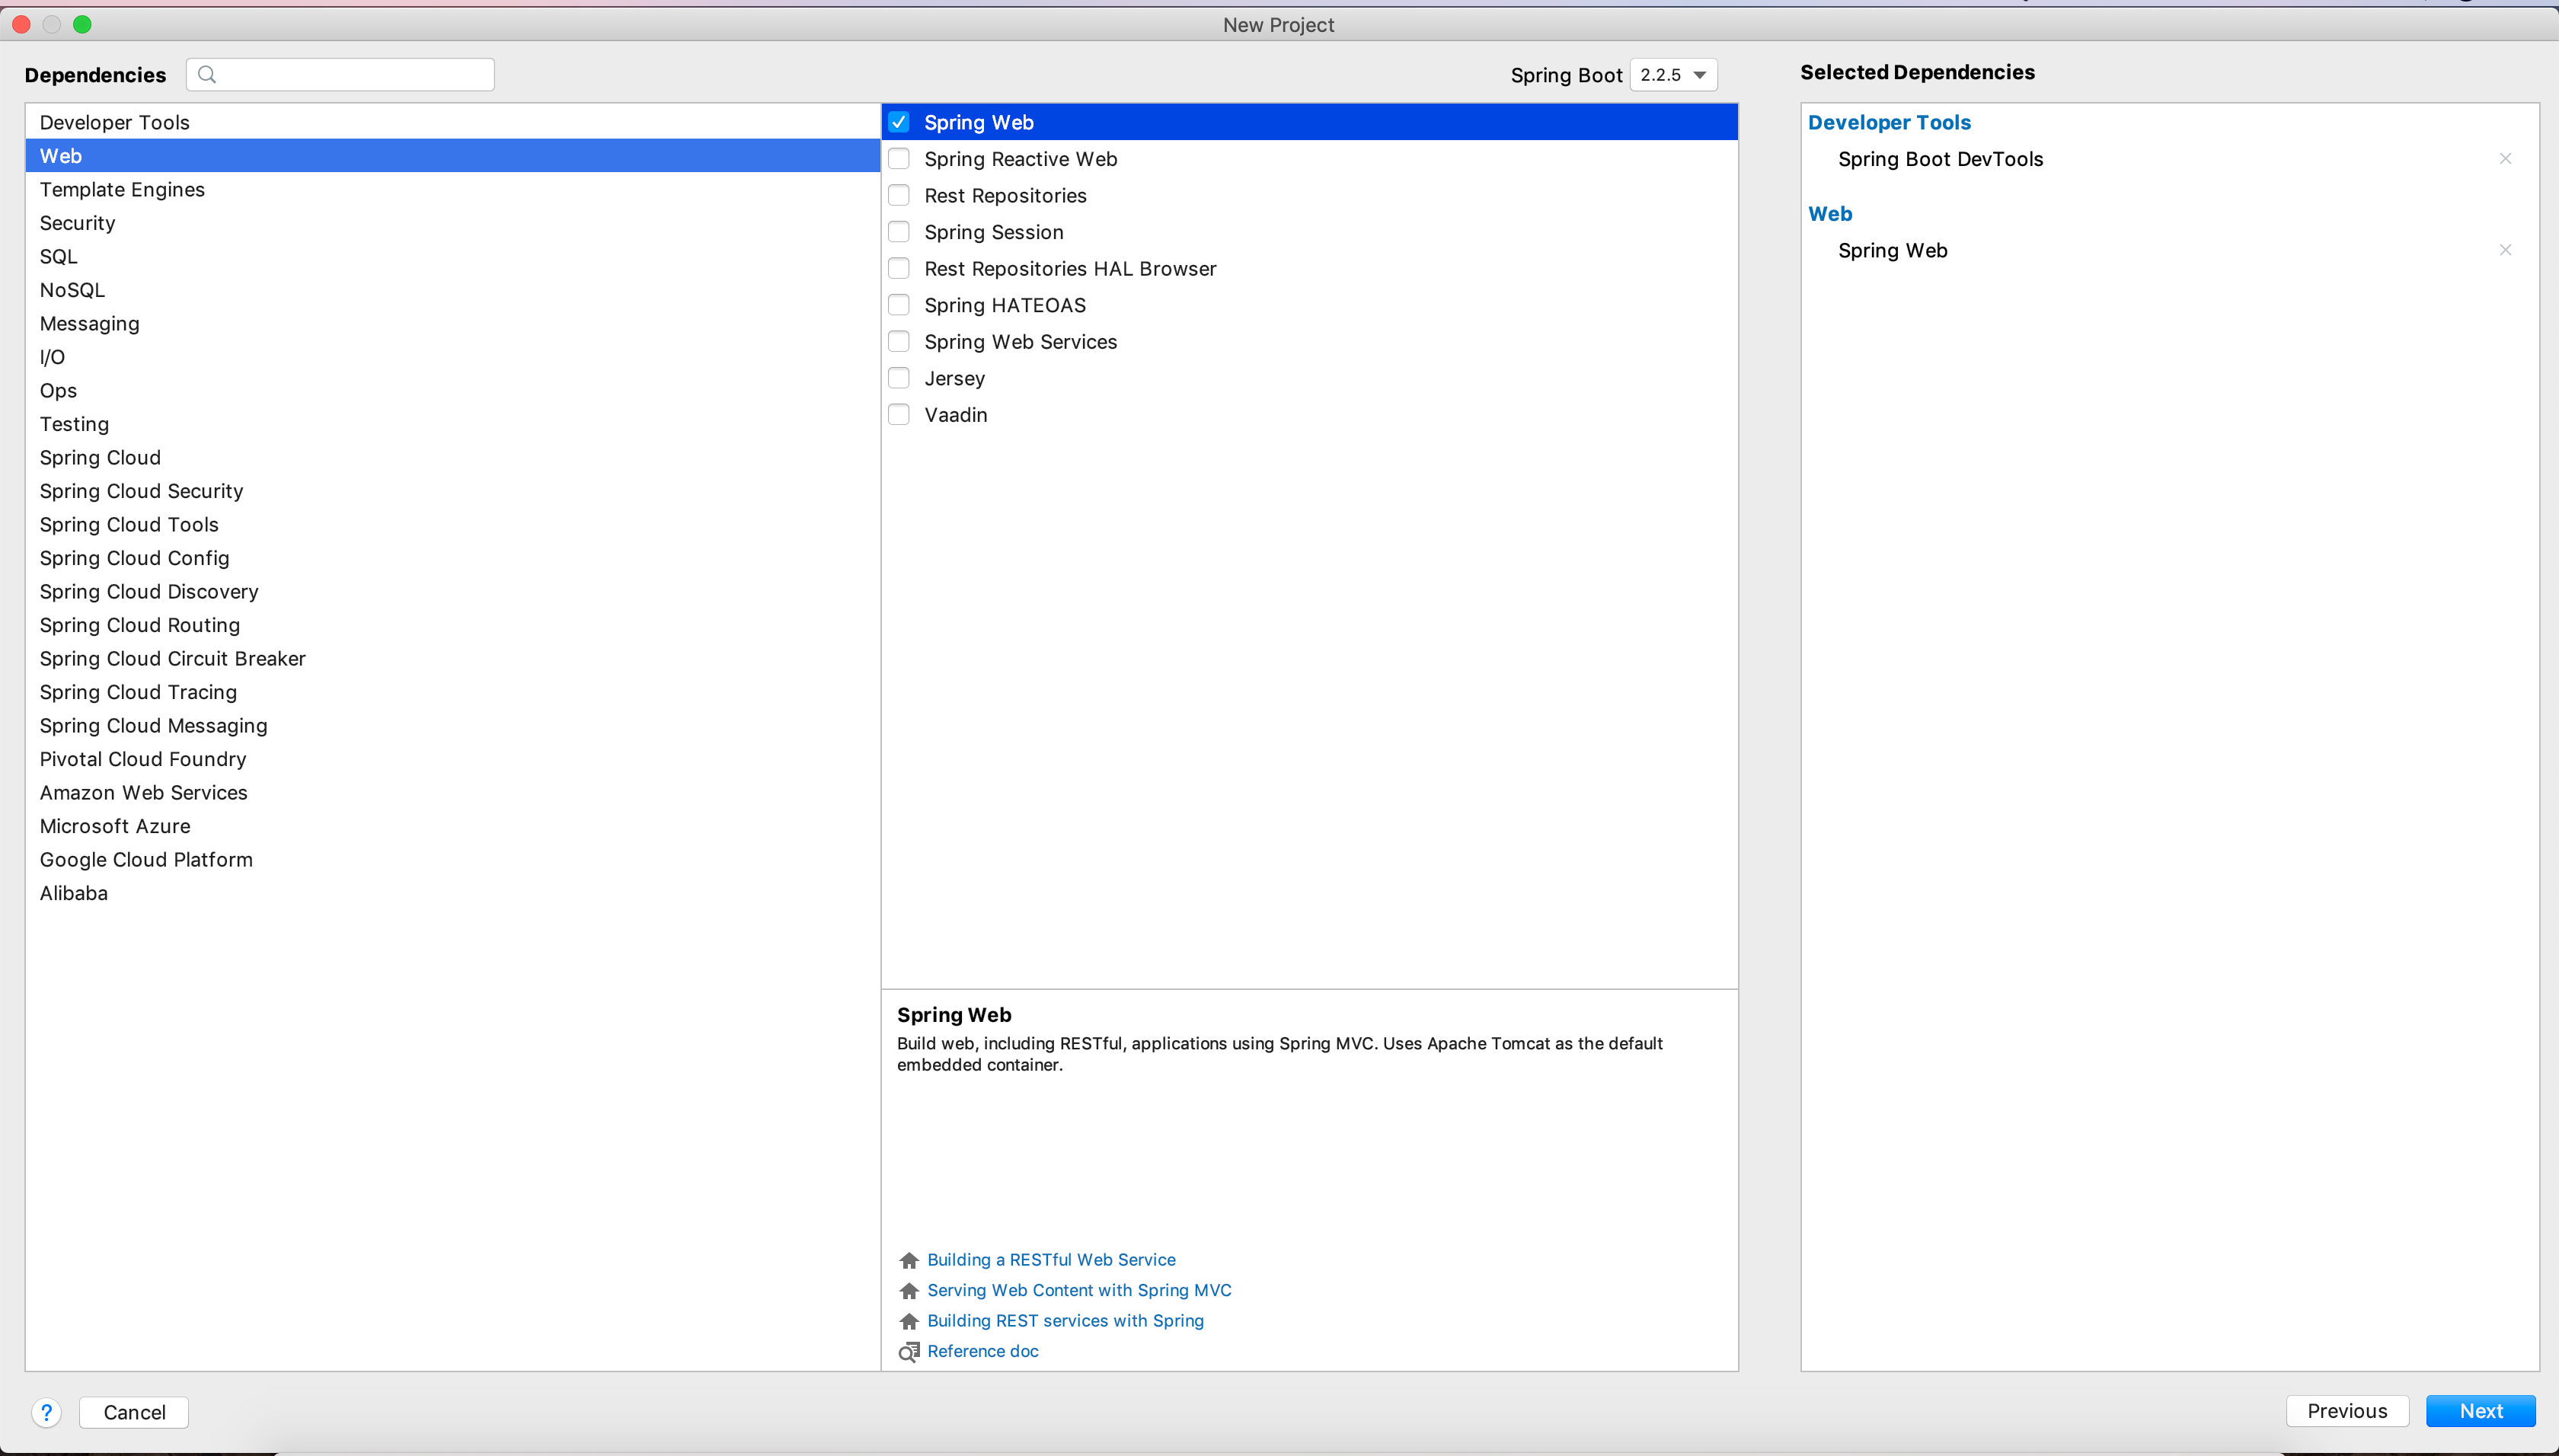This screenshot has height=1456, width=2559.
Task: Open Spring Cloud Messaging category
Action: 452,725
